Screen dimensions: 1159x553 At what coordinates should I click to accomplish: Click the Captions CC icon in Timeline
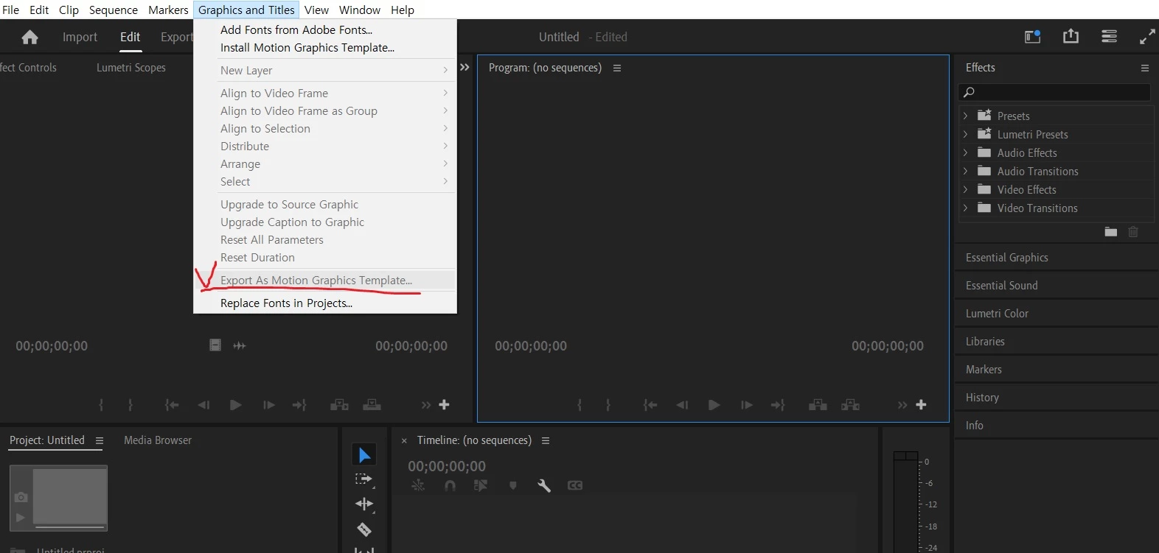pos(575,485)
